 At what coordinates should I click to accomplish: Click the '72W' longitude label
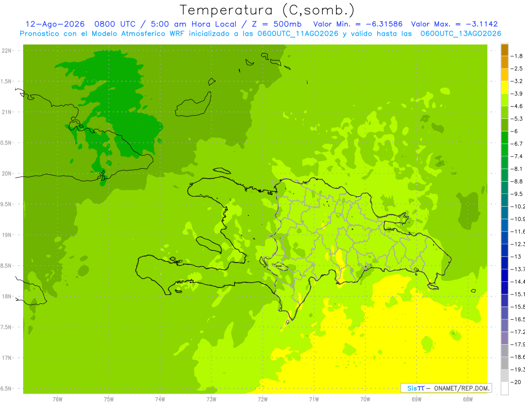point(262,399)
